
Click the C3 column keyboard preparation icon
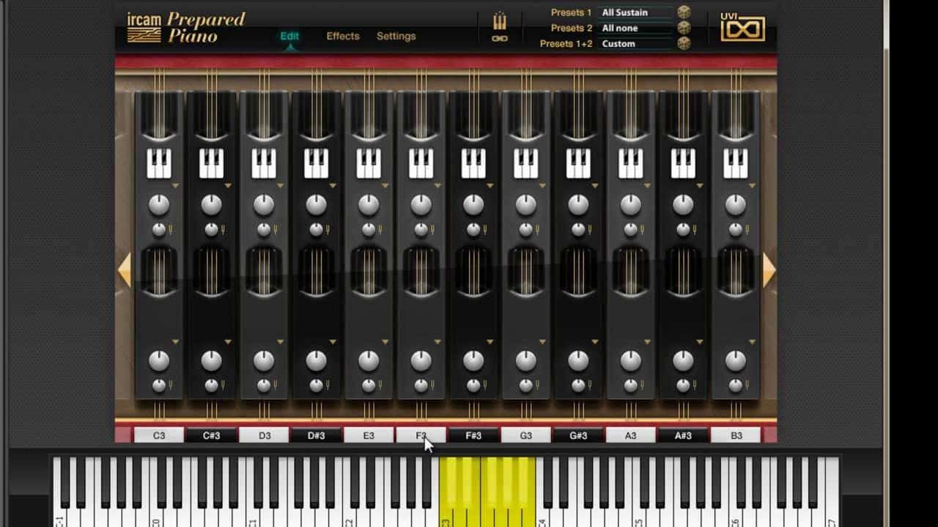tap(159, 164)
